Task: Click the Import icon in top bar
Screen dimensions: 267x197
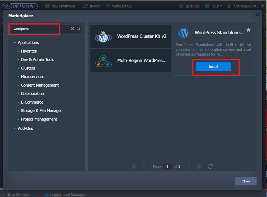Action: (85, 6)
